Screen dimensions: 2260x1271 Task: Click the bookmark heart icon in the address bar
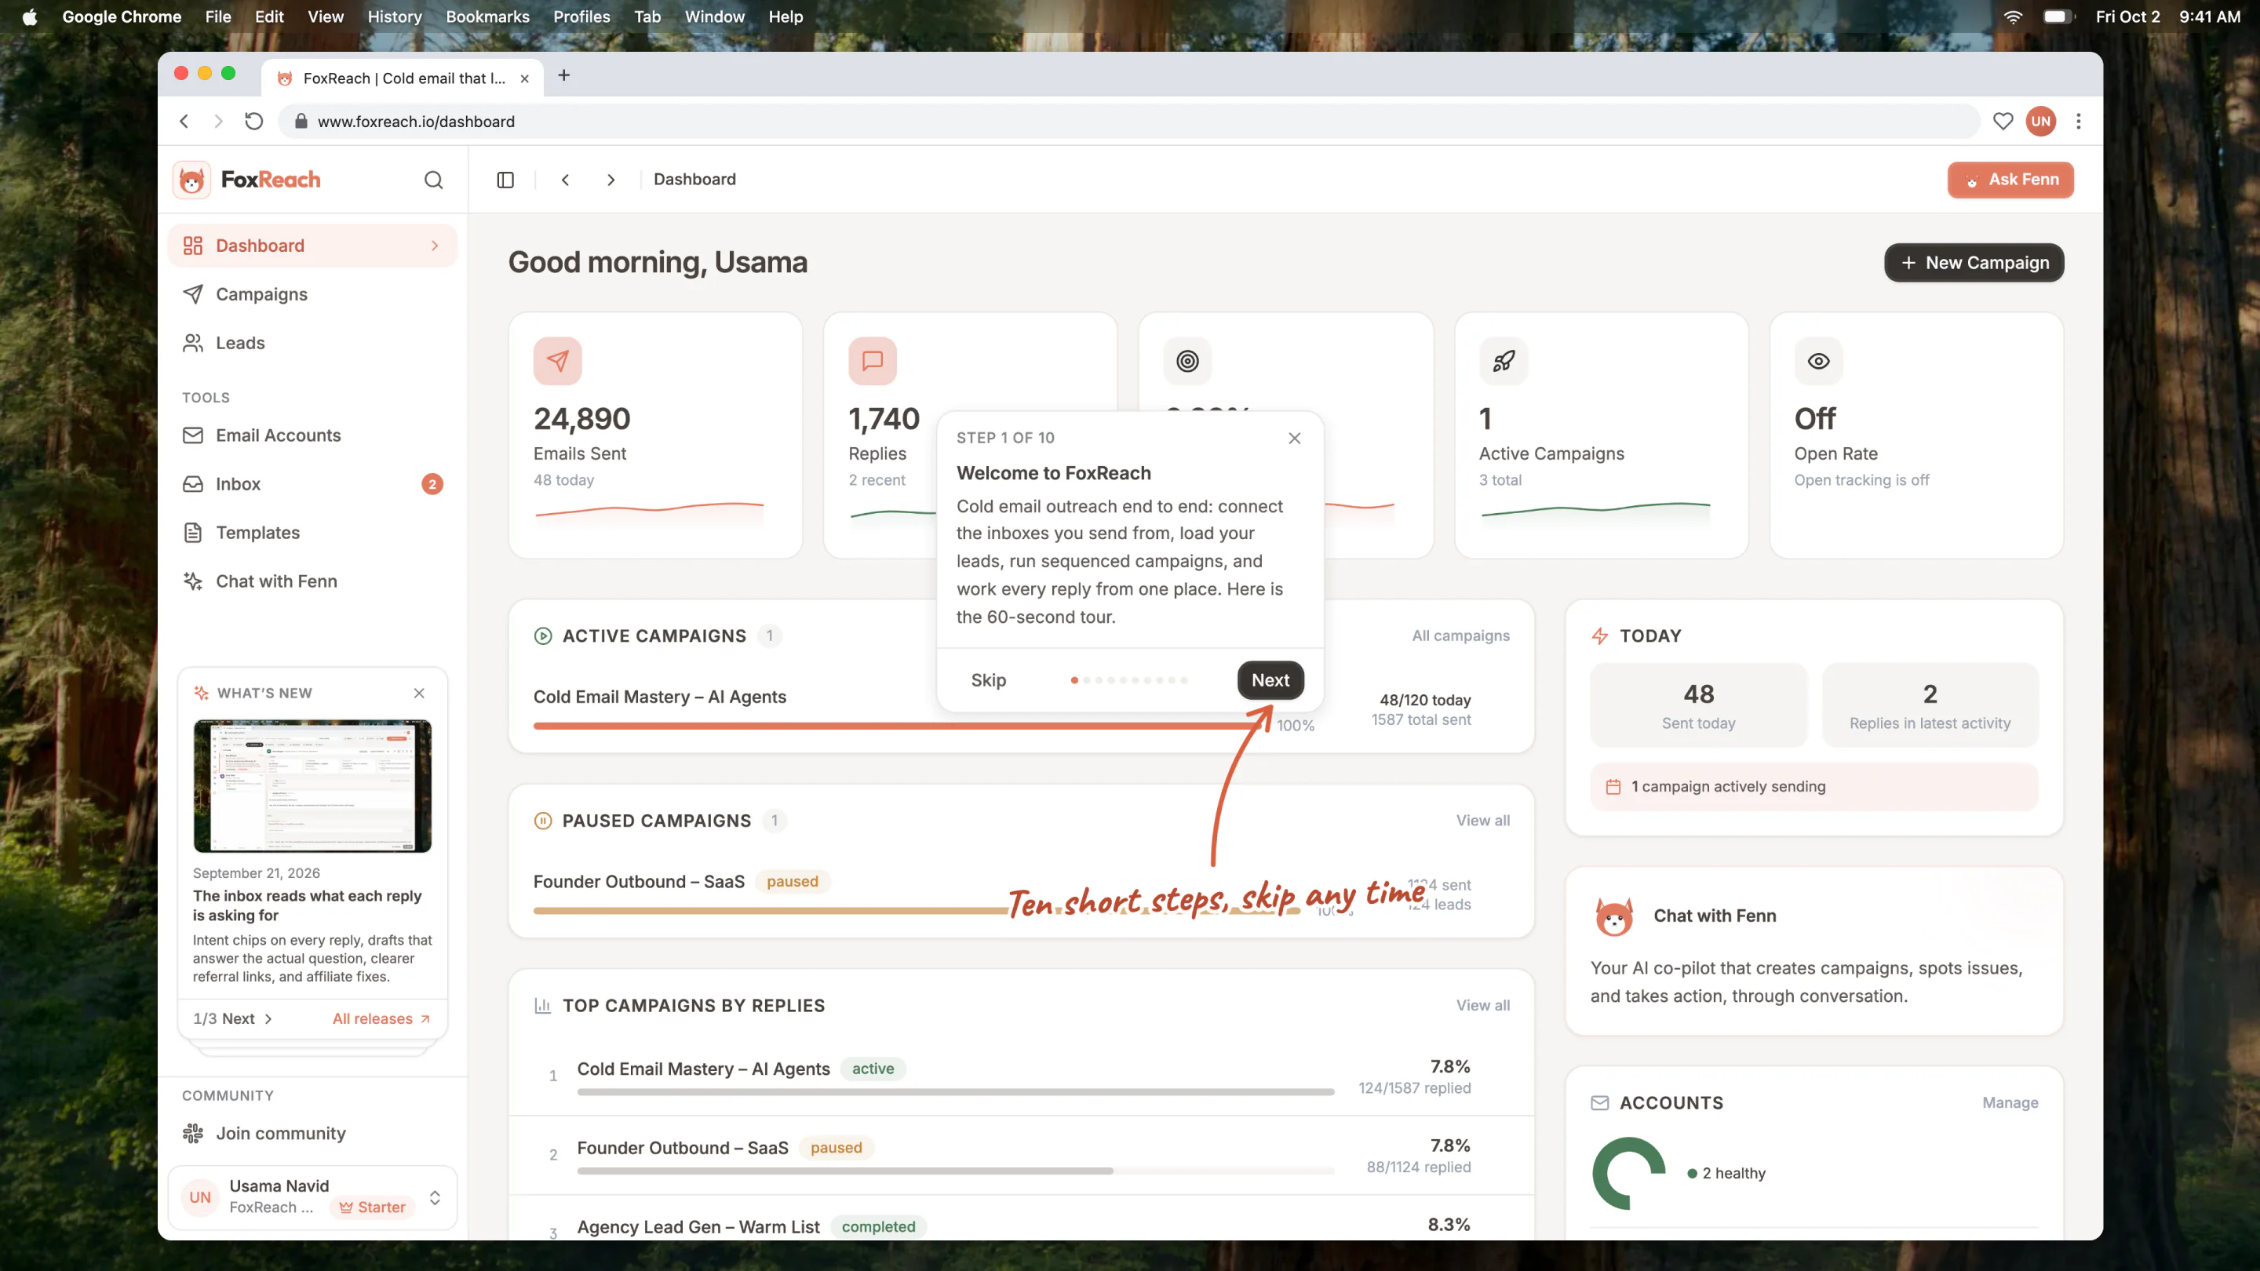click(x=2002, y=121)
